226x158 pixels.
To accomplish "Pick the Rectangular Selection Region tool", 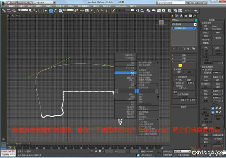I will 40,10.
